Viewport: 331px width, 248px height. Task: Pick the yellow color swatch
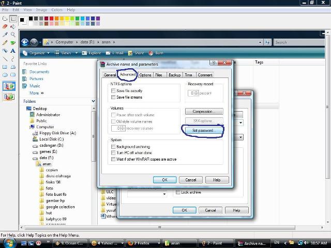click(x=67, y=19)
